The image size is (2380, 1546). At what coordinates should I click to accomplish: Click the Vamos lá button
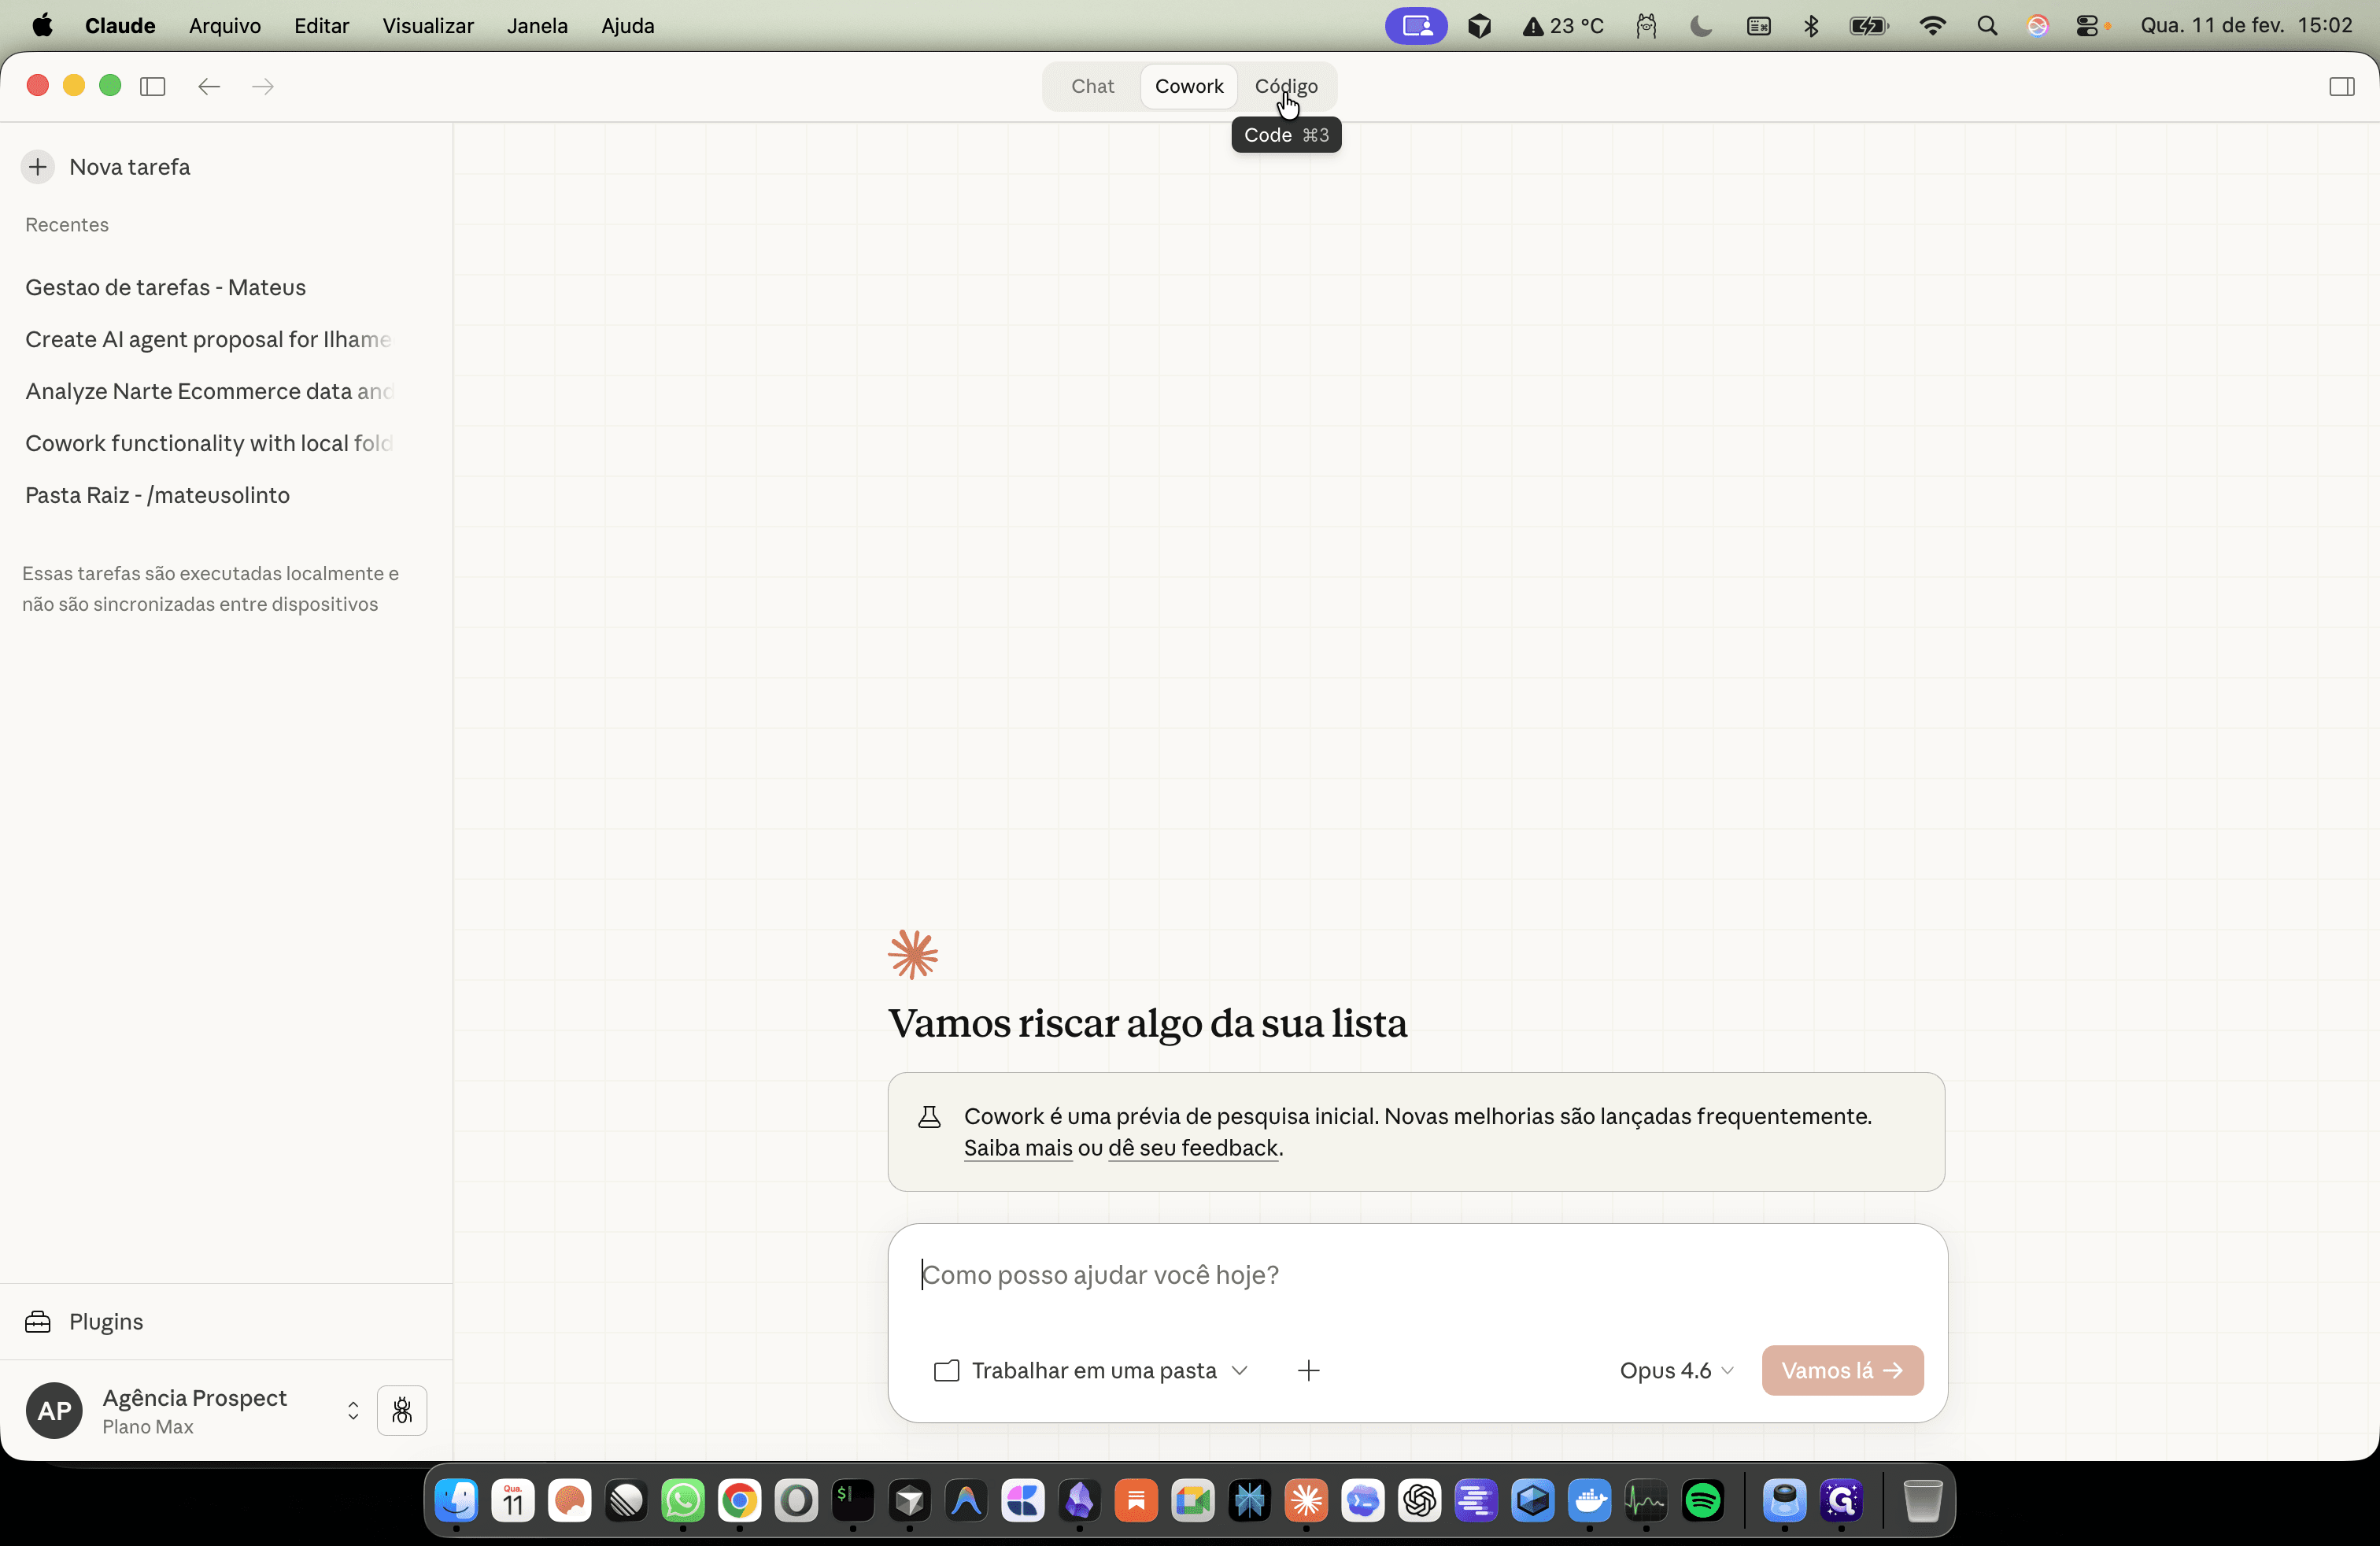(1842, 1370)
